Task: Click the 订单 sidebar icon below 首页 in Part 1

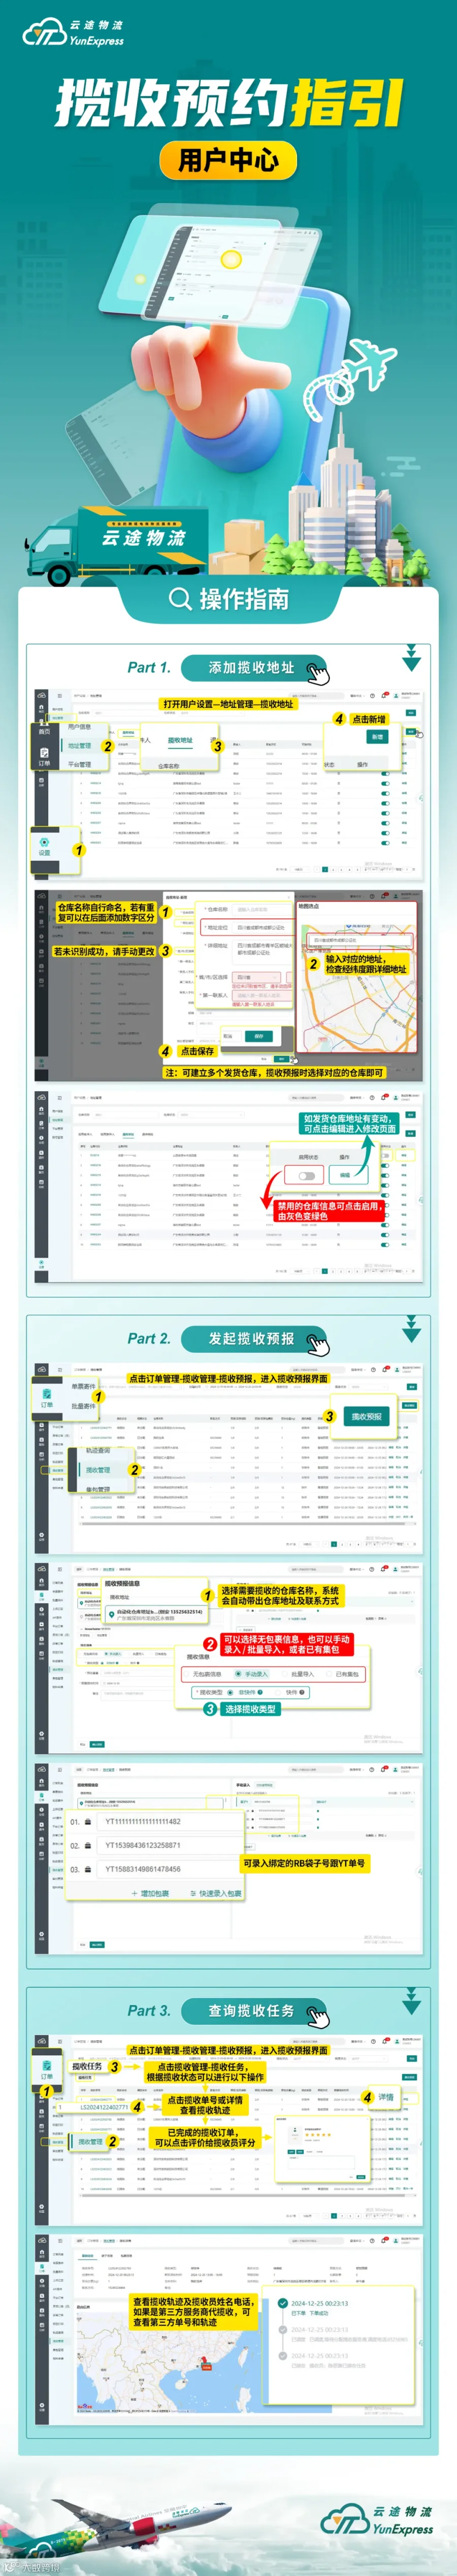Action: (44, 757)
